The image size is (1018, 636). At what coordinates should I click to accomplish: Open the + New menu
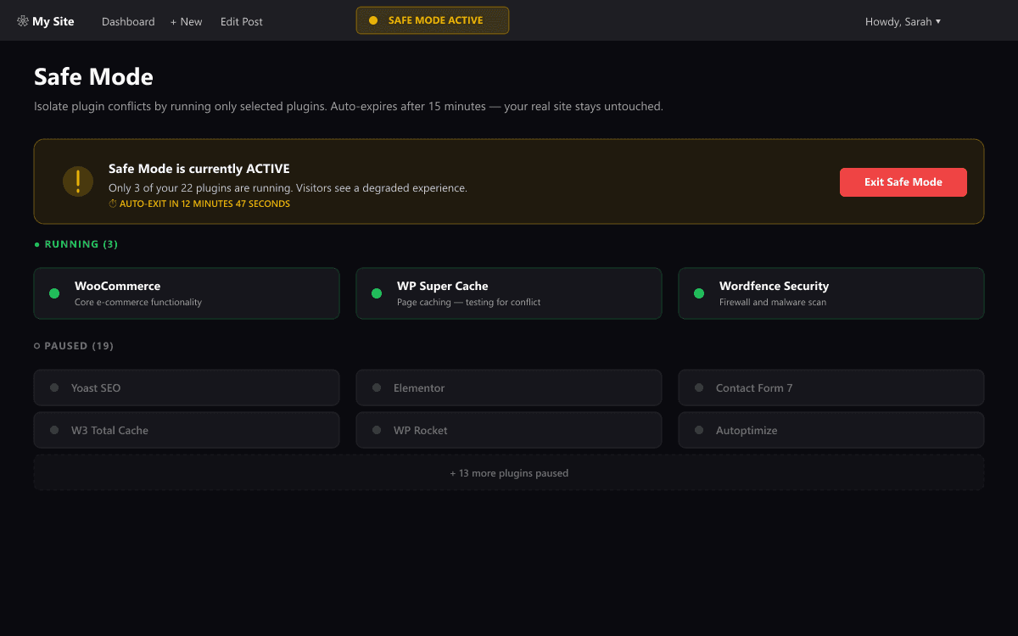pos(186,21)
